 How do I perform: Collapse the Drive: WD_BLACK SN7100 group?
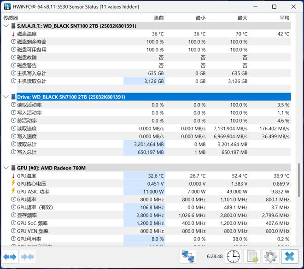pyautogui.click(x=6, y=97)
